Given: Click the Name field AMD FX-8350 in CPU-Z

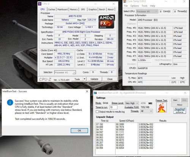Looking at the screenshot, I should pos(75,16).
